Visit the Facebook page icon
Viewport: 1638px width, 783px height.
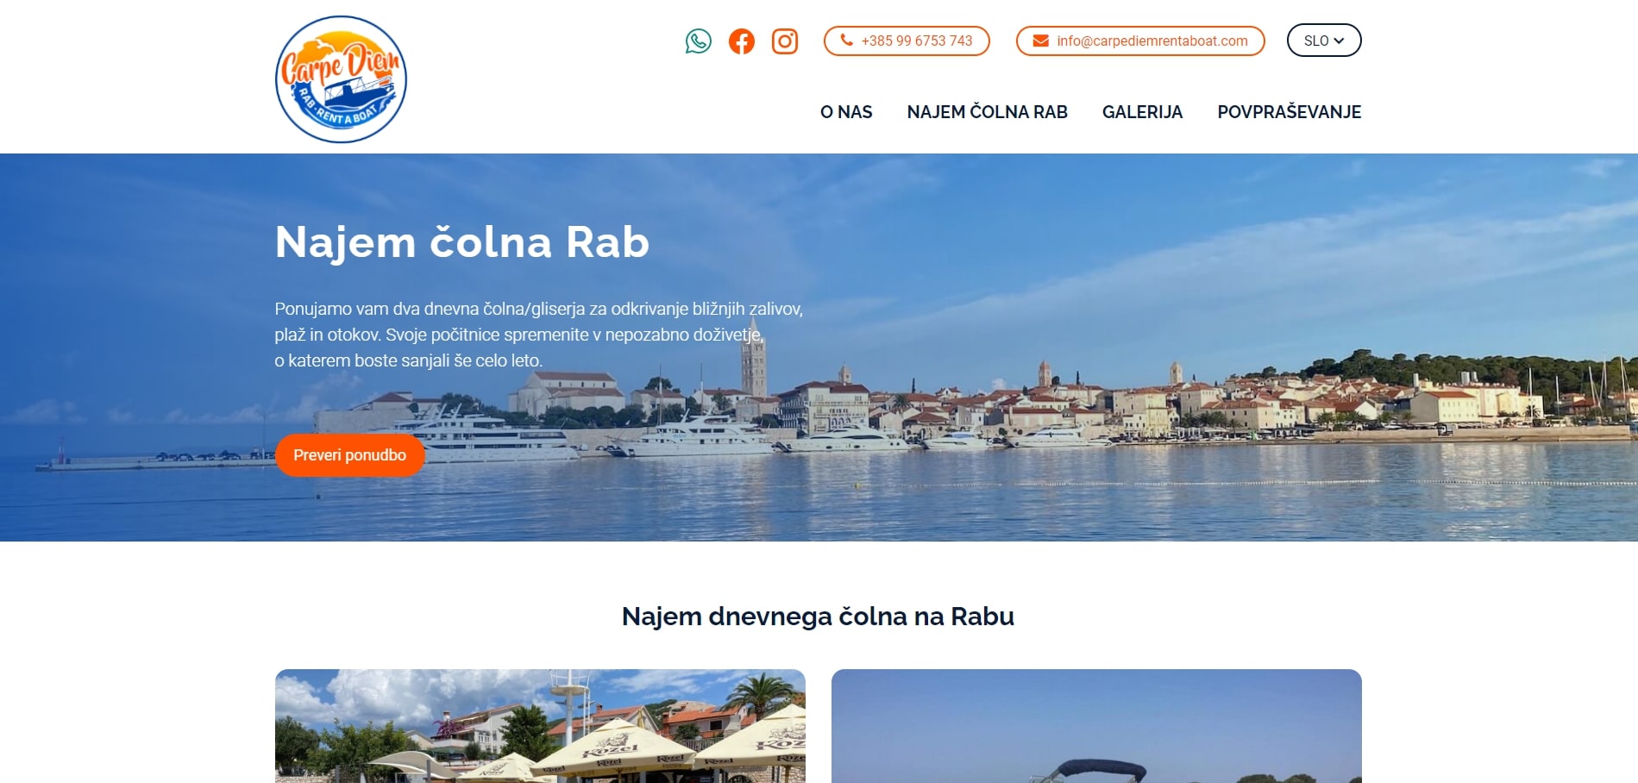click(x=742, y=41)
